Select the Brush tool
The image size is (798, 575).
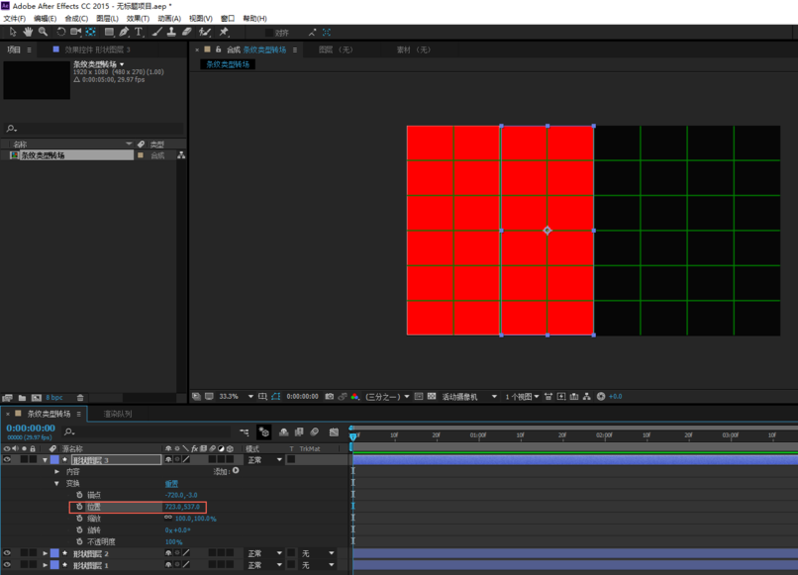[156, 32]
